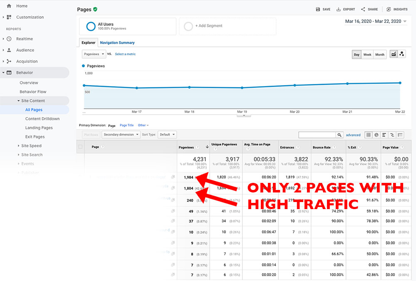Open link icon for the 1,984 pageviews row

[x=173, y=177]
